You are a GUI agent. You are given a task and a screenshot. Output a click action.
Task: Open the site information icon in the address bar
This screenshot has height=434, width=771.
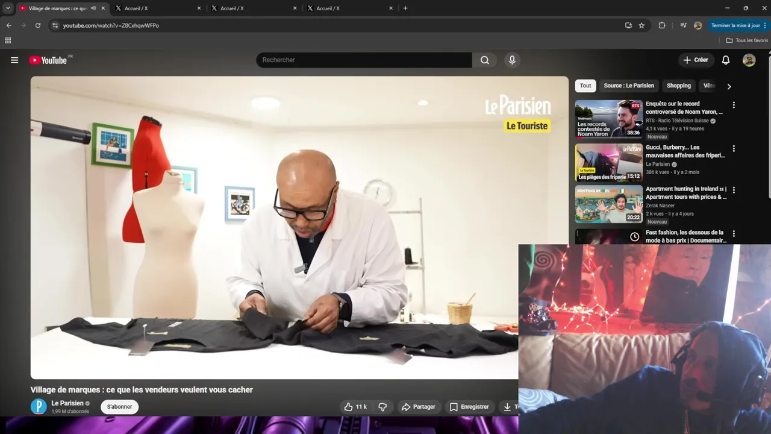click(55, 25)
